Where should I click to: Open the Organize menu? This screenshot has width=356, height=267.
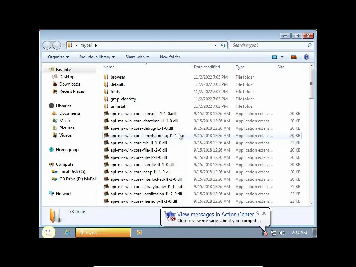[x=58, y=57]
